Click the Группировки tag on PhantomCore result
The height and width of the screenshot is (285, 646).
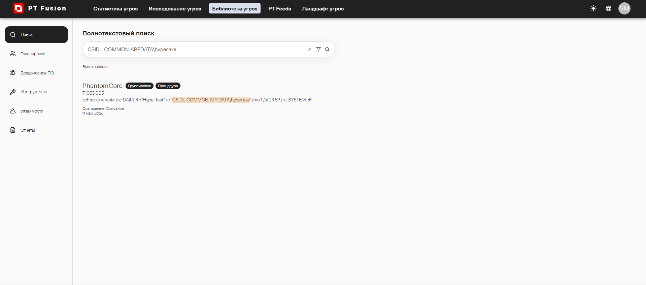click(x=139, y=86)
